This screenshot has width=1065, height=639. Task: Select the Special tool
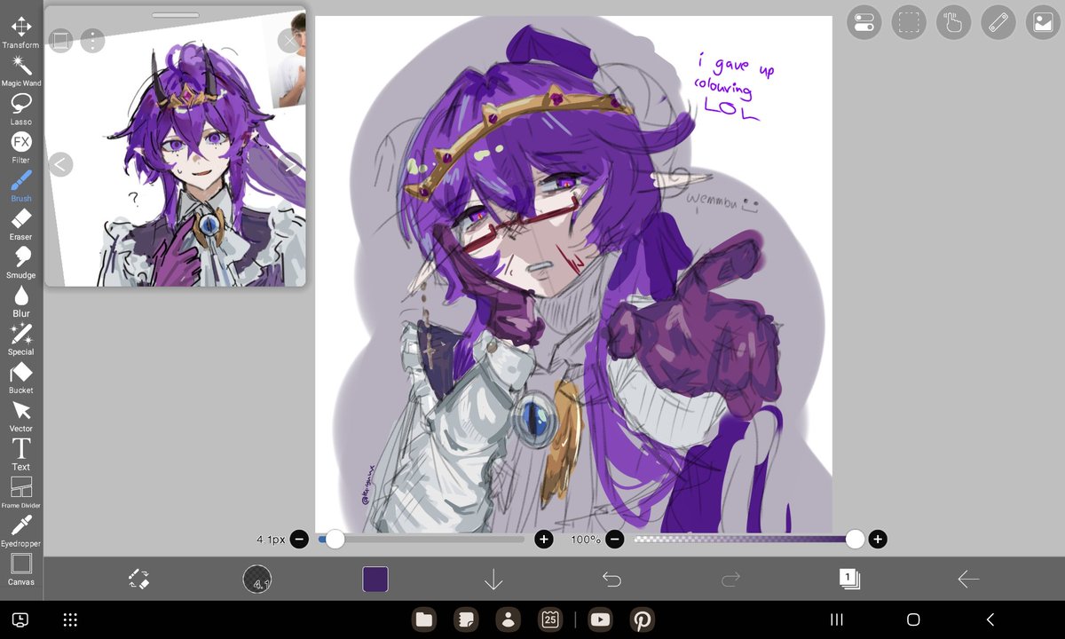(x=21, y=338)
